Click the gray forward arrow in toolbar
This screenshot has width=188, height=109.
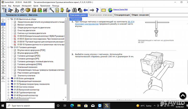tap(91, 10)
